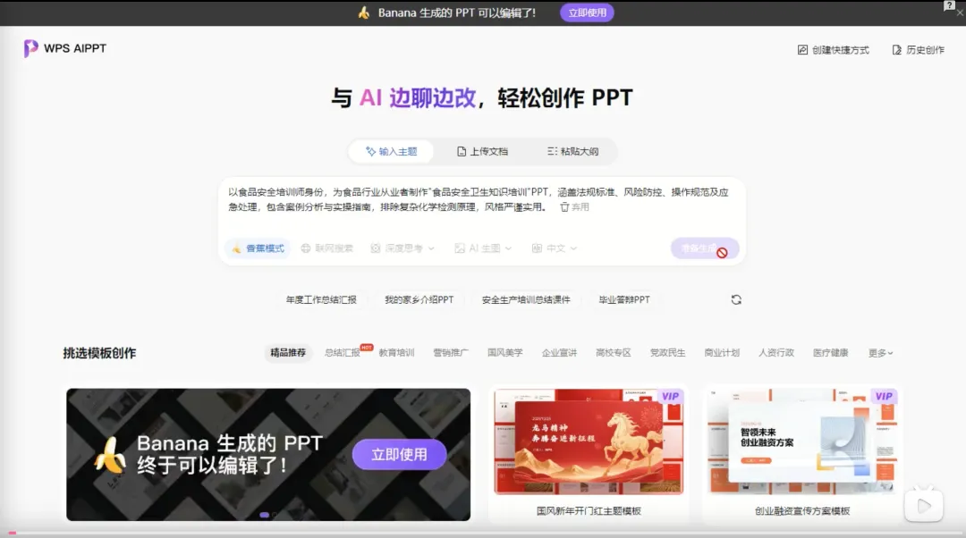The image size is (966, 538).
Task: Click the 联网搜索 globe icon
Action: click(306, 248)
